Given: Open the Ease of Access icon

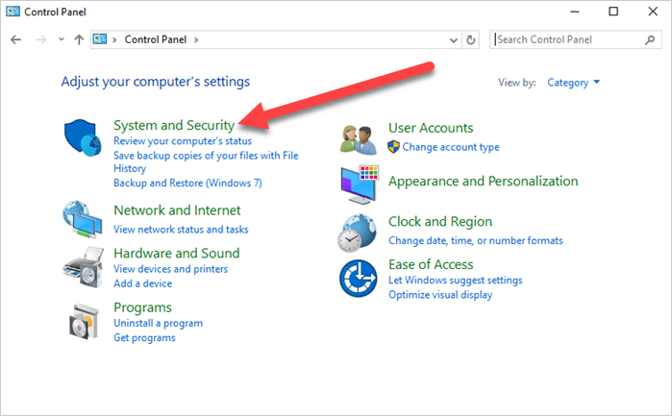Looking at the screenshot, I should [x=359, y=279].
